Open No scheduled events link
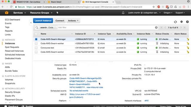This screenshot has height=107, width=191. (x=79, y=91)
